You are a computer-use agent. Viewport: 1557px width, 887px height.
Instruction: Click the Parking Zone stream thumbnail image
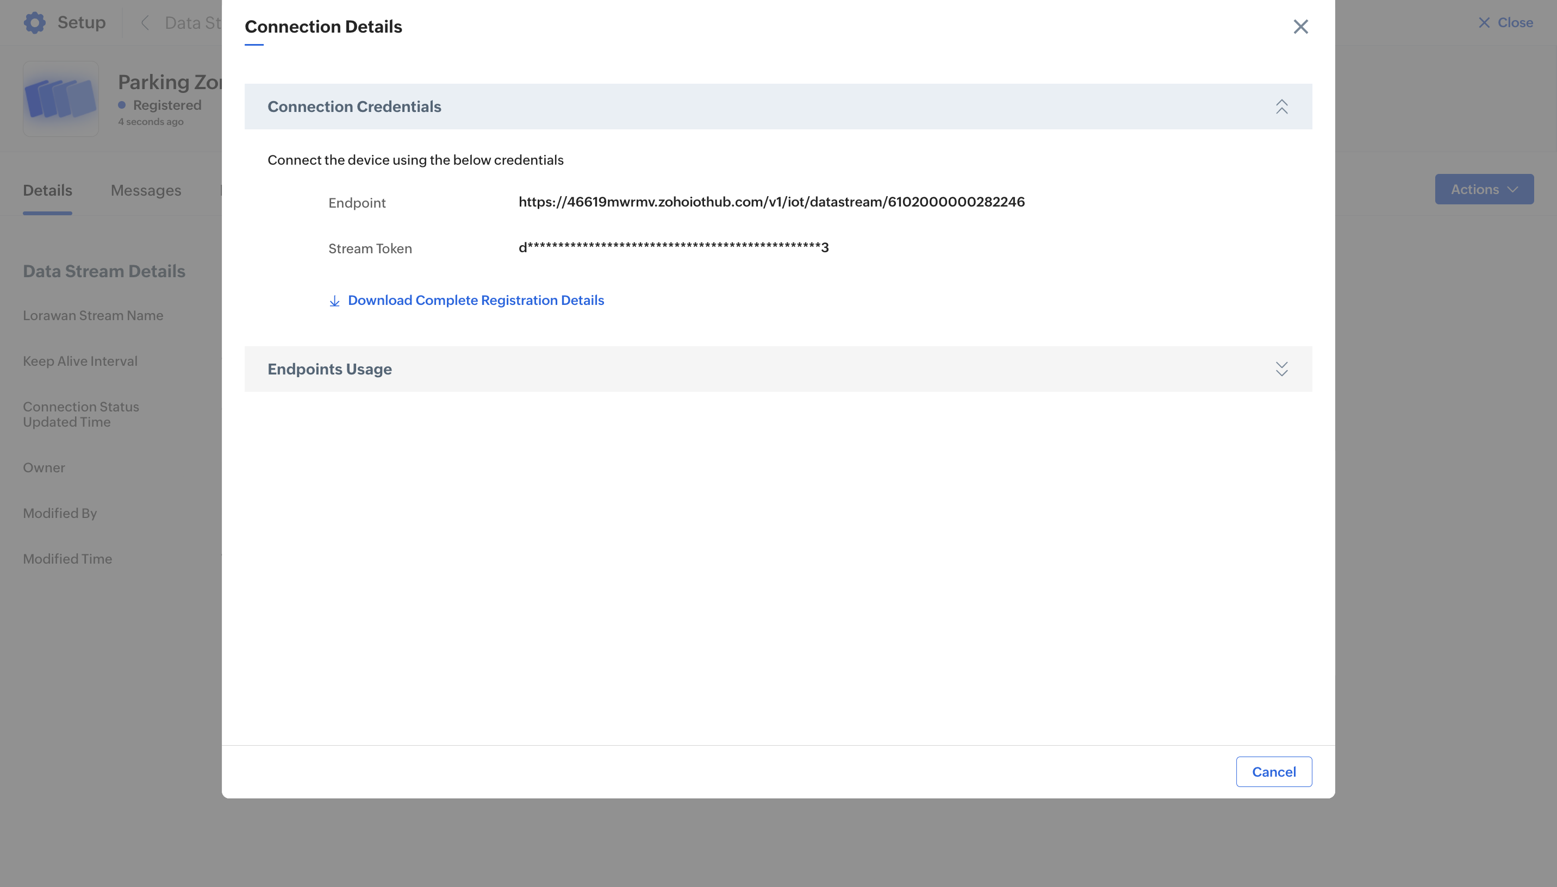pos(61,99)
